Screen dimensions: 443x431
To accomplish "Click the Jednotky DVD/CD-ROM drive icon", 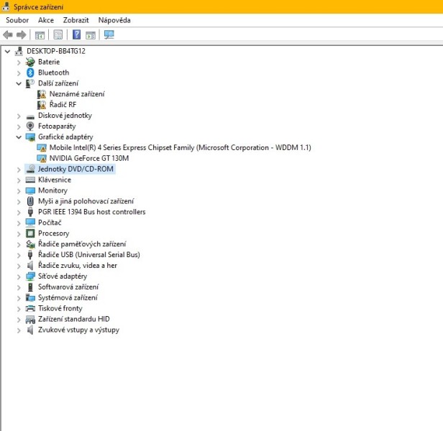I will pyautogui.click(x=30, y=169).
